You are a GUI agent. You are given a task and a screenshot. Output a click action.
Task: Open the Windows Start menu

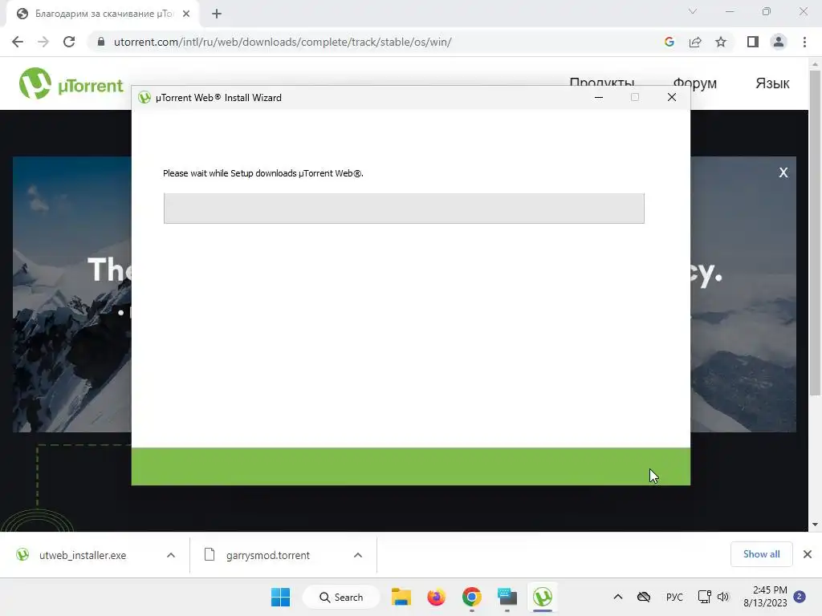point(280,597)
